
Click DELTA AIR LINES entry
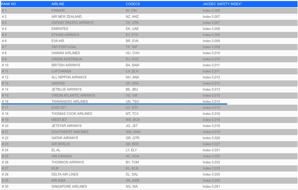click(65, 175)
